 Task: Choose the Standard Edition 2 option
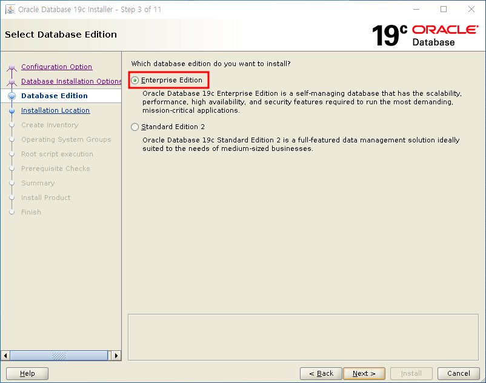pos(135,127)
